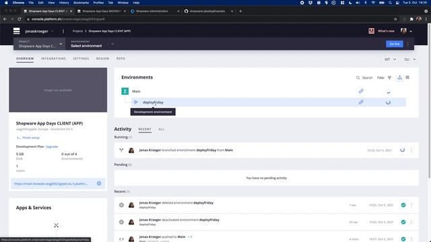Select the Main environment row
The height and width of the screenshot is (242, 431).
[x=263, y=91]
